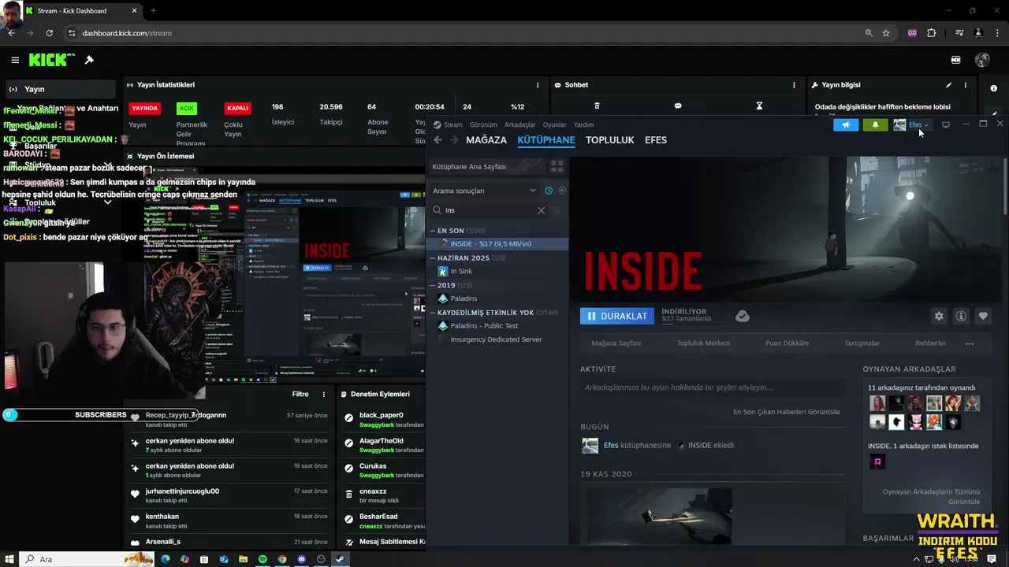Screen dimensions: 1009x567
Task: Click the Kick logo
Action: pyautogui.click(x=51, y=60)
